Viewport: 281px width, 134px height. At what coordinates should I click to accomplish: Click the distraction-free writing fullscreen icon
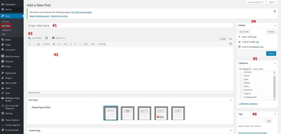tap(231, 44)
